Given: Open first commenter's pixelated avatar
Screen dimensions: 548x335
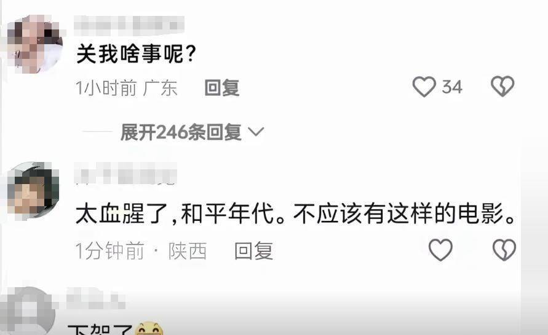Looking at the screenshot, I should point(34,44).
